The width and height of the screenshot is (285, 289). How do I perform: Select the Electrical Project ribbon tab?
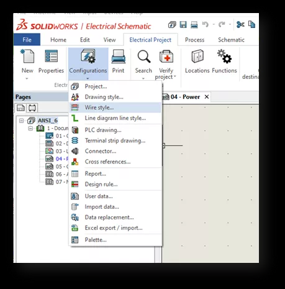[150, 40]
